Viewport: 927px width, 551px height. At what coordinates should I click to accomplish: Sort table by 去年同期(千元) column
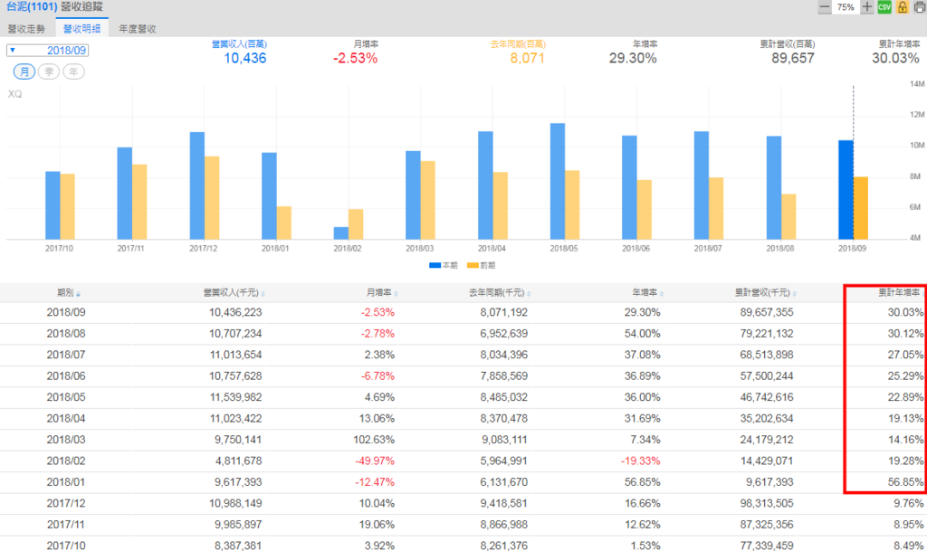[x=500, y=293]
